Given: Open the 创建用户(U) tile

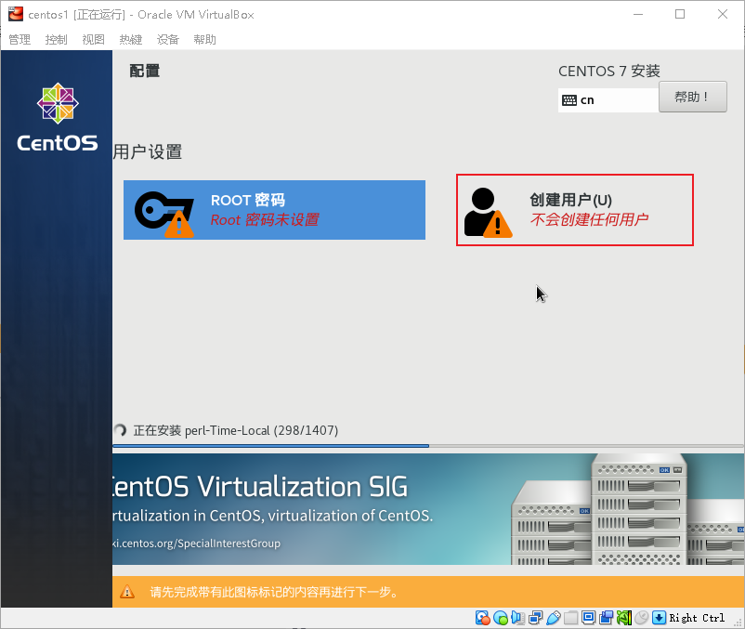Looking at the screenshot, I should click(575, 210).
